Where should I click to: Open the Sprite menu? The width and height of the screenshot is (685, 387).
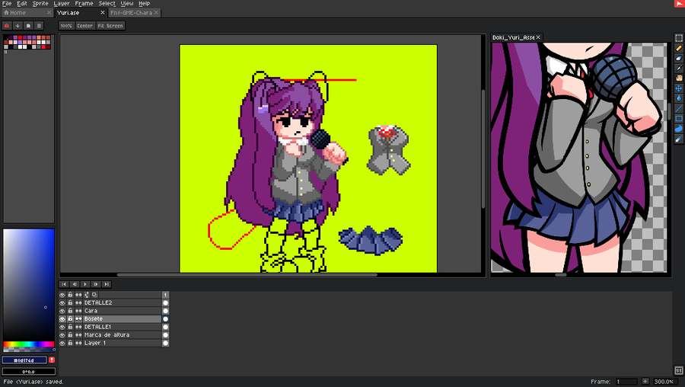click(x=40, y=4)
